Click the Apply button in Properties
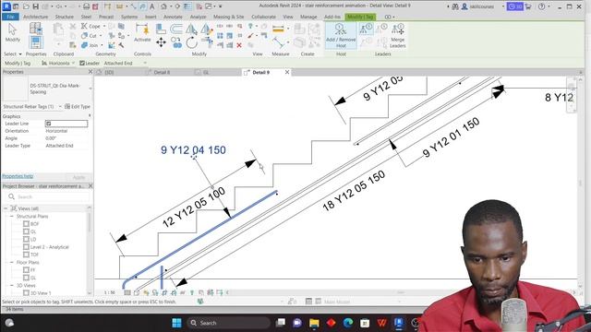Image resolution: width=591 pixels, height=332 pixels. click(78, 177)
